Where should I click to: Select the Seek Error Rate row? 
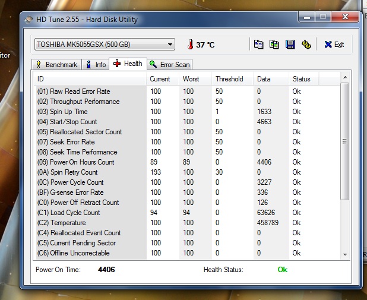tap(187, 142)
